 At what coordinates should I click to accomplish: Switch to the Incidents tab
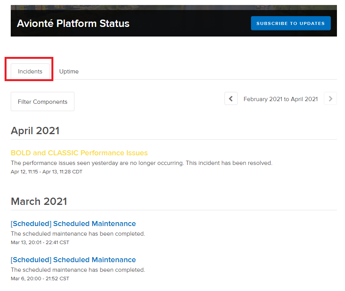[30, 72]
